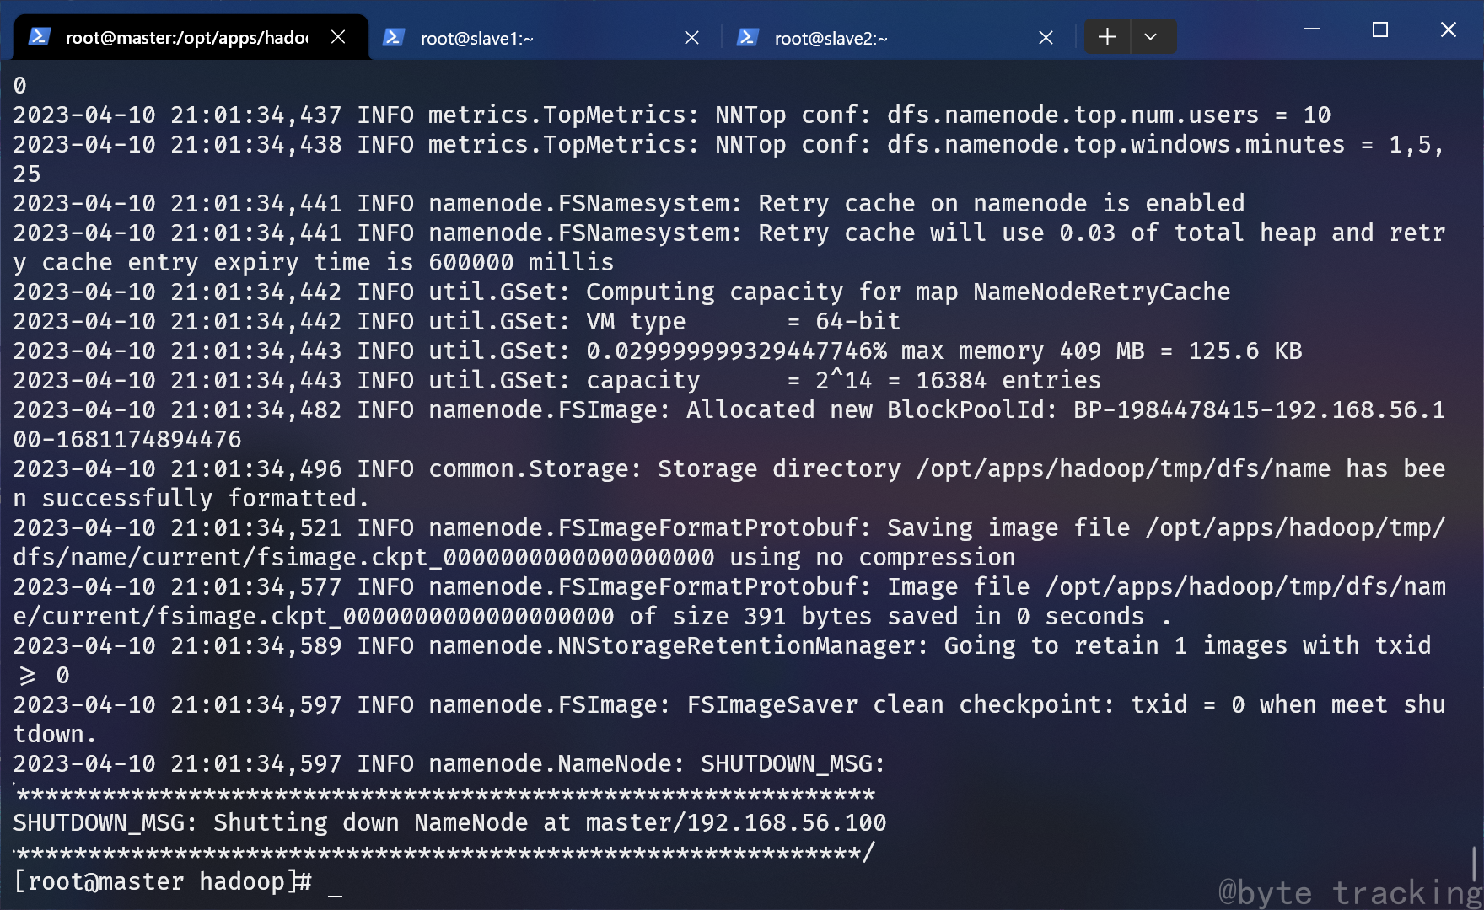Image resolution: width=1484 pixels, height=910 pixels.
Task: Close the terminal window
Action: (1449, 29)
